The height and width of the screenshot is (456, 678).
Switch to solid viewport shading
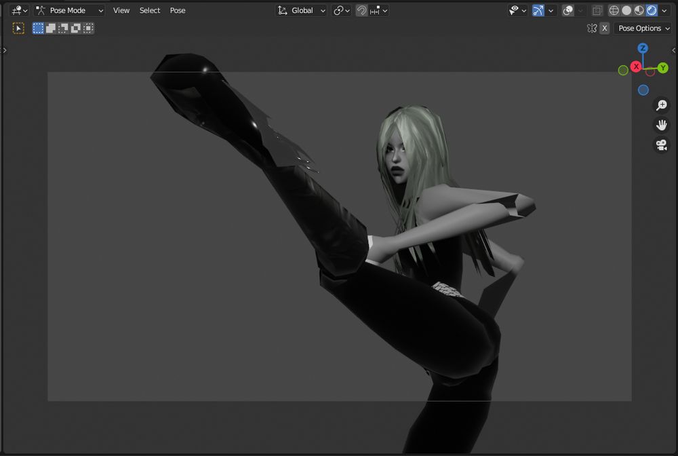click(626, 11)
